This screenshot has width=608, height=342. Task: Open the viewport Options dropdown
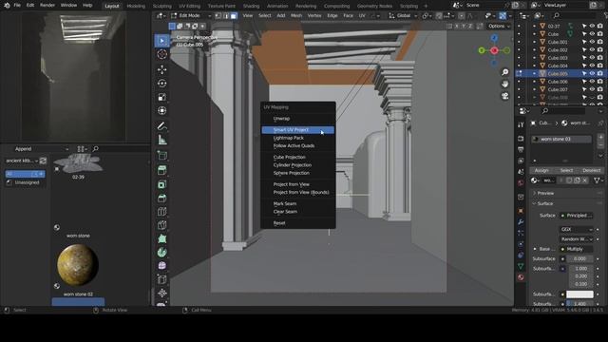coord(499,26)
